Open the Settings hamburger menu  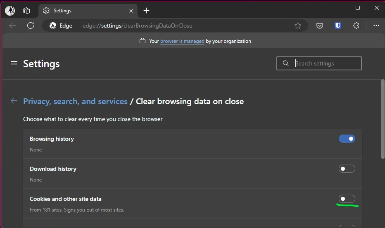coord(14,63)
